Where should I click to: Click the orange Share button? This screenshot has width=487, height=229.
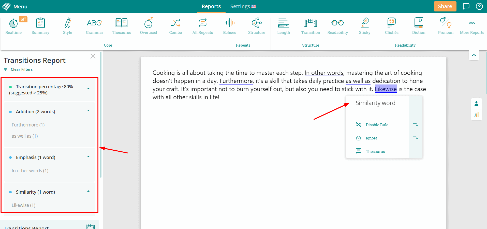pyautogui.click(x=445, y=6)
